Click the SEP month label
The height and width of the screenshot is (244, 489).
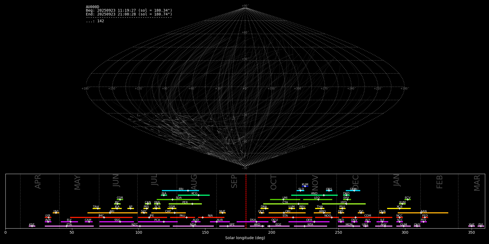coord(234,181)
